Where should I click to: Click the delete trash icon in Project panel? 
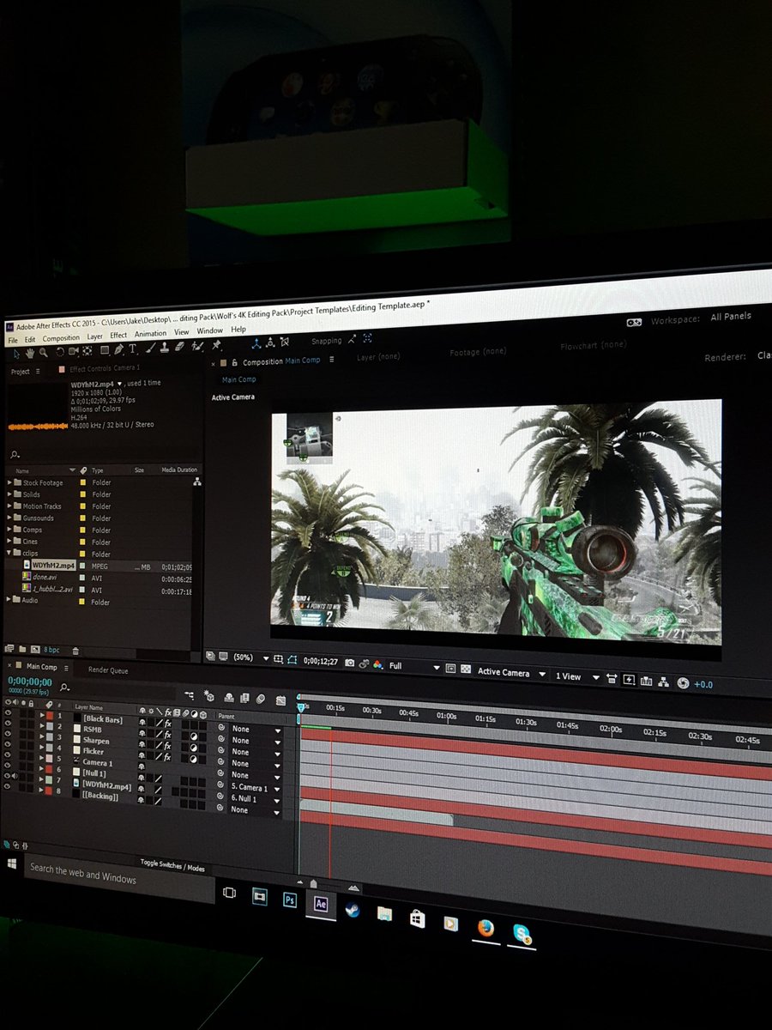[x=75, y=651]
